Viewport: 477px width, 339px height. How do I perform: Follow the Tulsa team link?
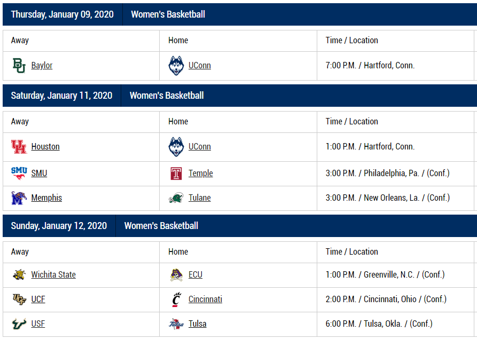point(198,324)
